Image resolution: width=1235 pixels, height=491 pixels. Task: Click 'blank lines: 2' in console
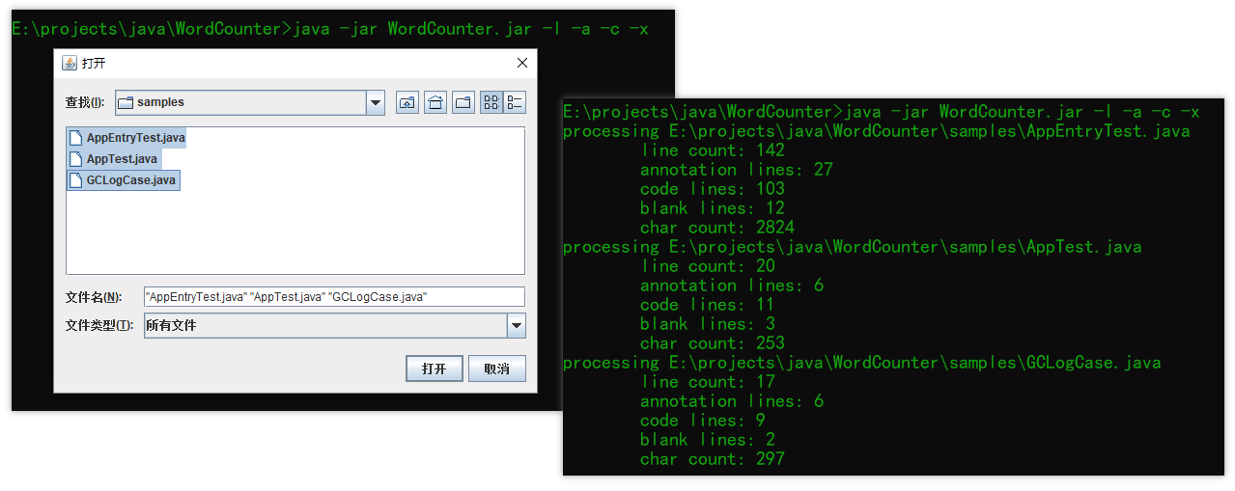708,440
